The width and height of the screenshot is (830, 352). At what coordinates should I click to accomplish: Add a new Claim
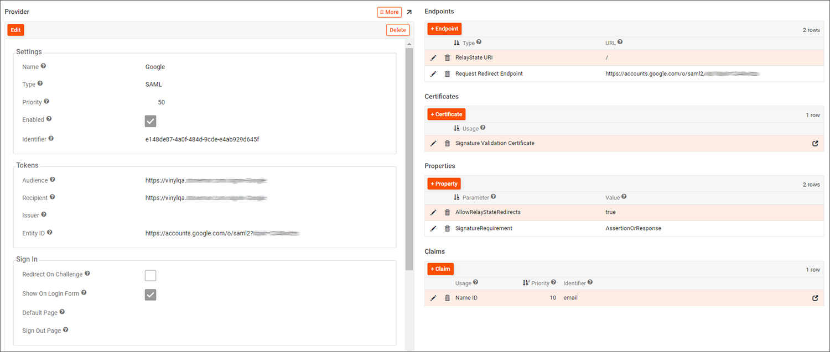tap(440, 269)
